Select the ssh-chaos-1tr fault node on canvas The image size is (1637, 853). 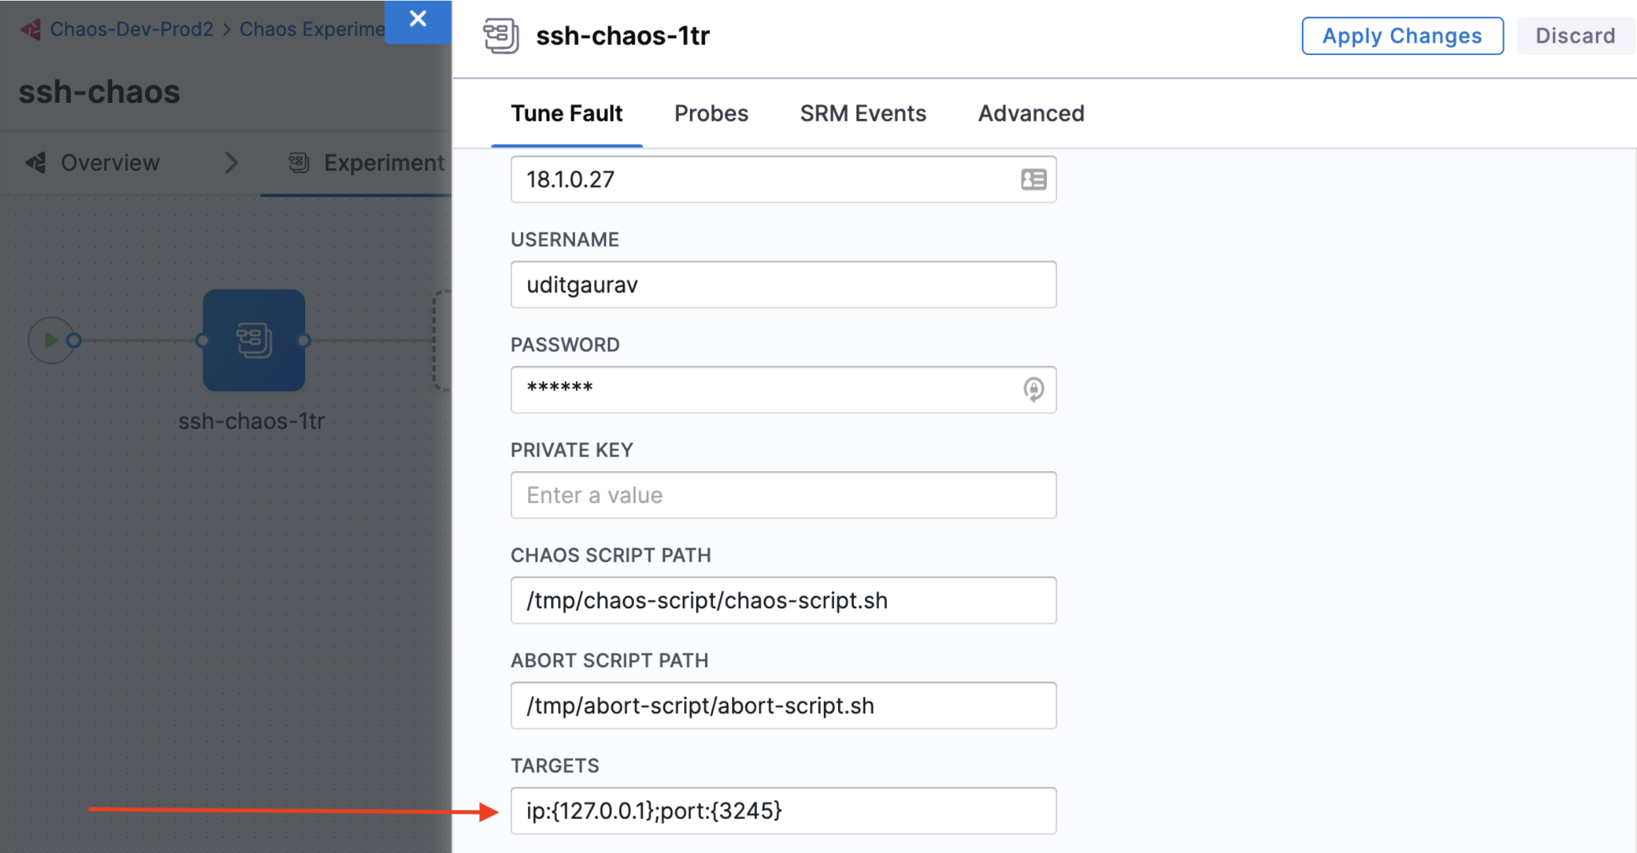click(254, 341)
